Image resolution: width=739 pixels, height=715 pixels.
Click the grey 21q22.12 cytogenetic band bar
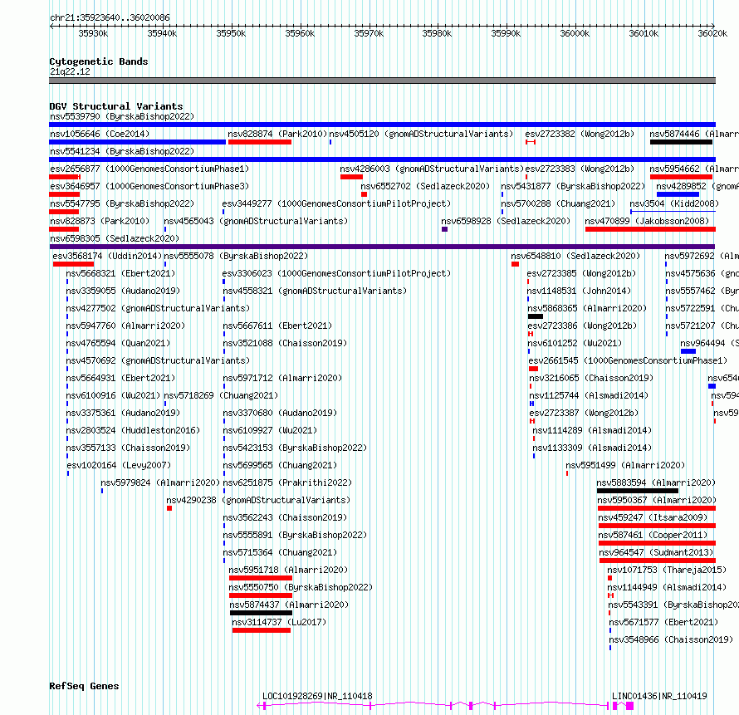(382, 81)
